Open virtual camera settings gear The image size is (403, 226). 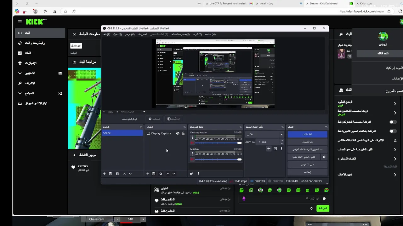324,157
